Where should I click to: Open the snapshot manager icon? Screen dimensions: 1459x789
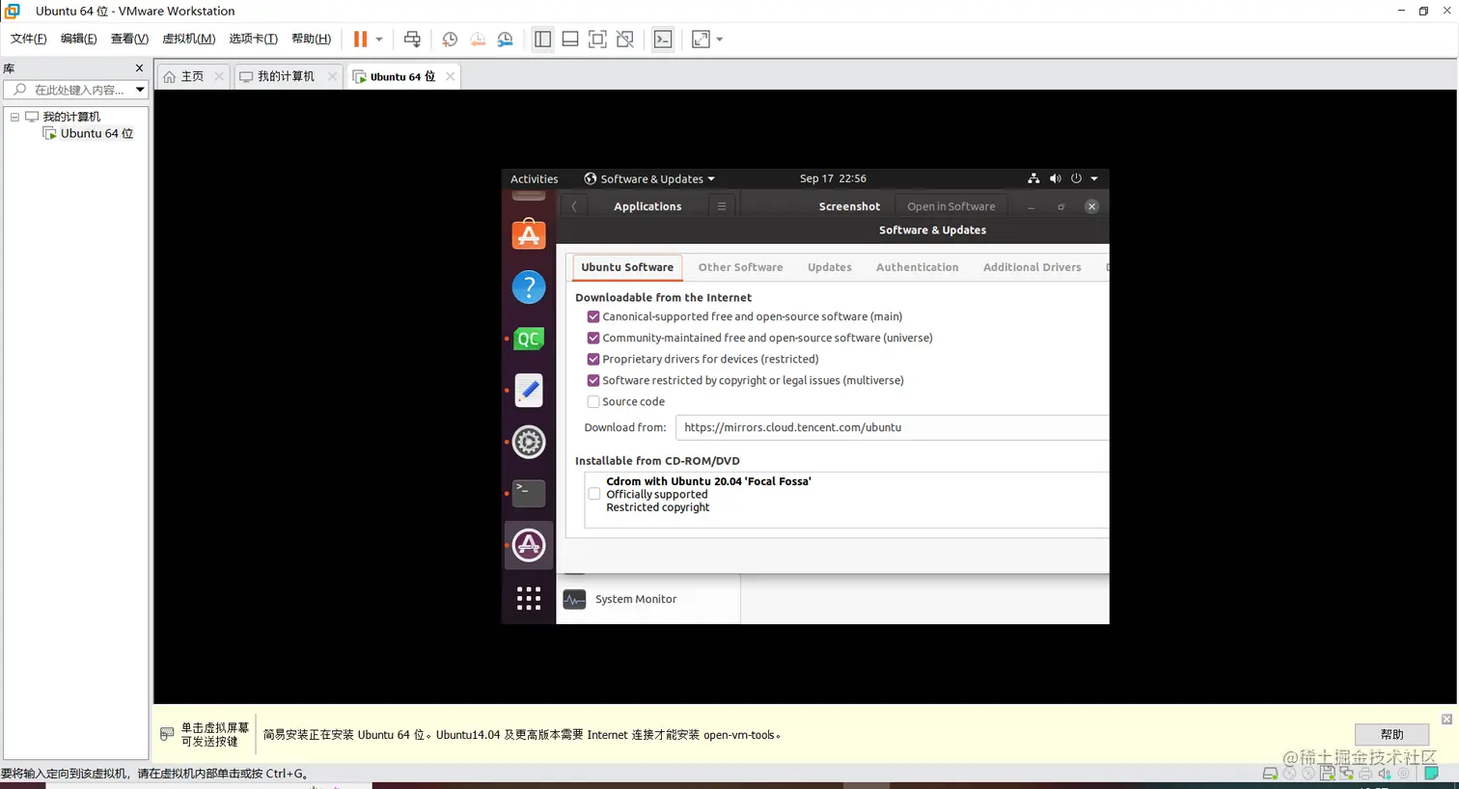[506, 40]
